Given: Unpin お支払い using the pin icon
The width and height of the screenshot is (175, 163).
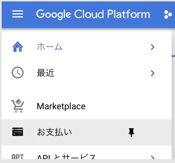Looking at the screenshot, I should point(131,133).
